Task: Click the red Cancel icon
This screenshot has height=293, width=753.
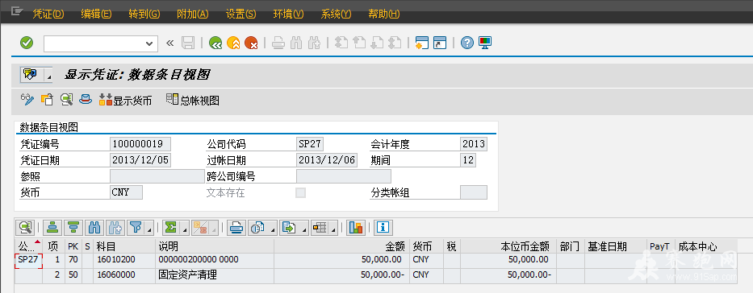Action: 251,43
